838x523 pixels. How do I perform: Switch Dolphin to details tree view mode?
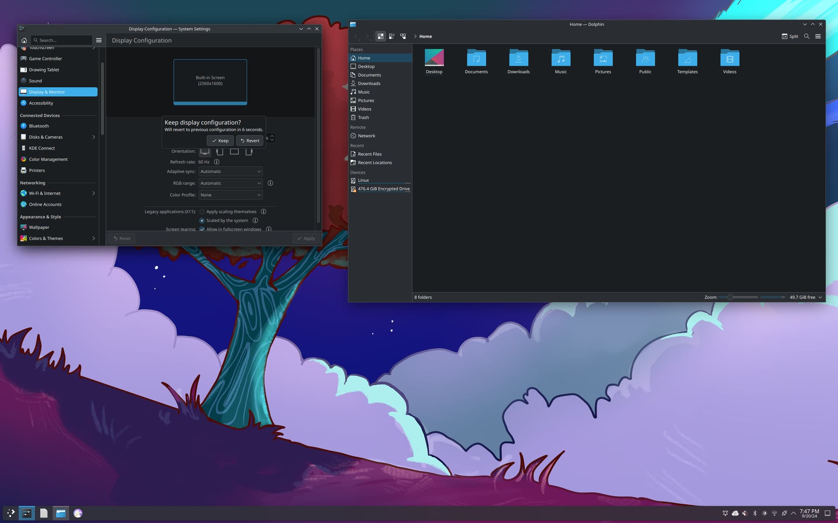(403, 36)
